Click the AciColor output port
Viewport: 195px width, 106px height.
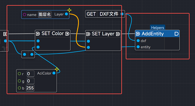tap(54, 73)
